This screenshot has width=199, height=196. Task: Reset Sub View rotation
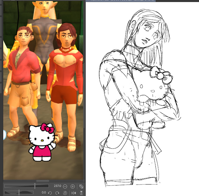pyautogui.click(x=65, y=193)
